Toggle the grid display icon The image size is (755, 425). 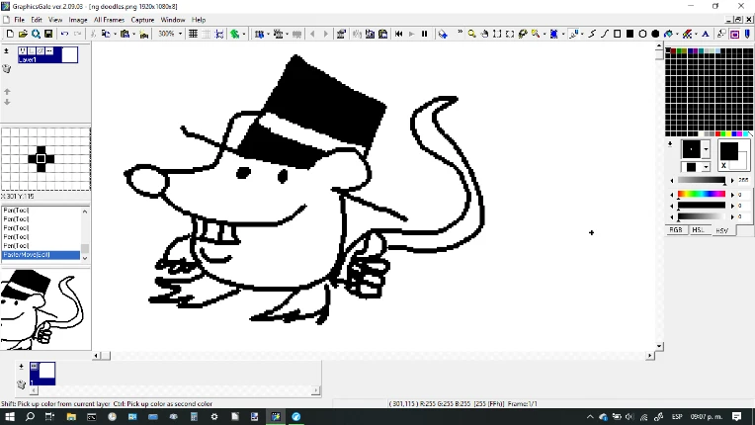point(193,34)
